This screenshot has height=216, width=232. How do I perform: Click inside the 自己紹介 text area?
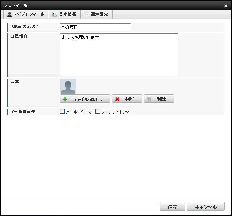point(119,54)
